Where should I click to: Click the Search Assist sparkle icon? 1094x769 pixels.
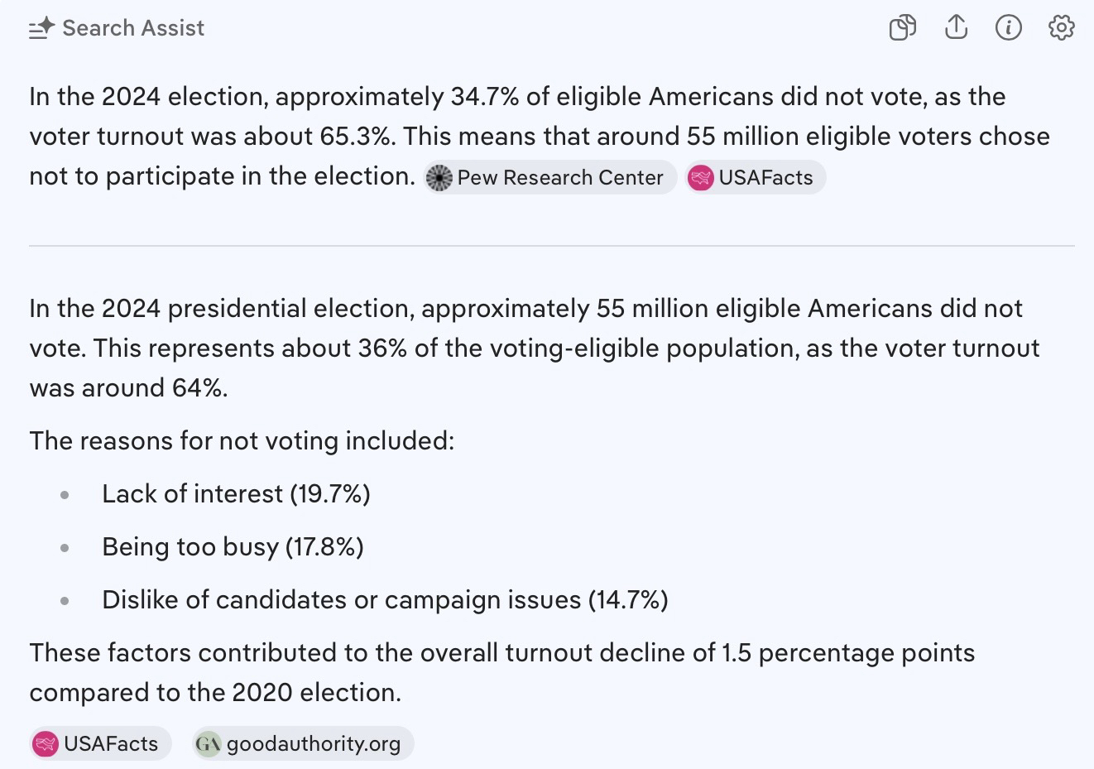(x=42, y=28)
